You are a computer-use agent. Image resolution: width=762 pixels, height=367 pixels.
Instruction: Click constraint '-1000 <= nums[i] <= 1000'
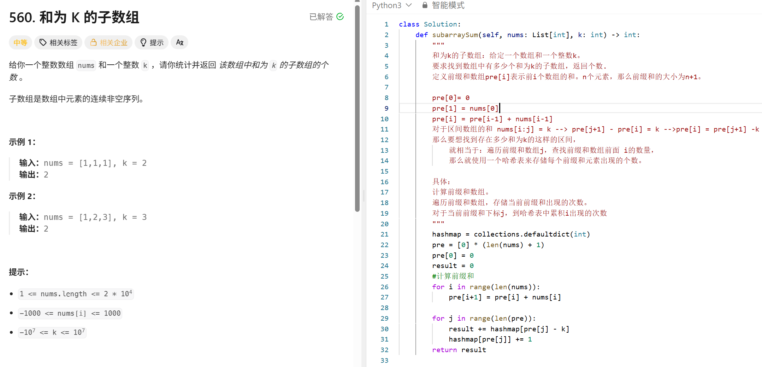pyautogui.click(x=70, y=313)
